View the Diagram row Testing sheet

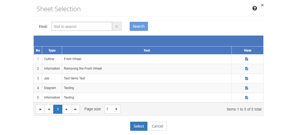pos(247,88)
